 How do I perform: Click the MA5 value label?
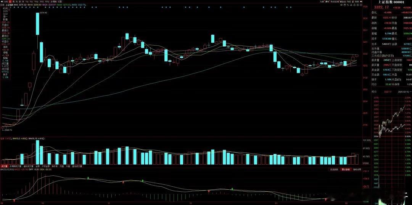(20, 5)
